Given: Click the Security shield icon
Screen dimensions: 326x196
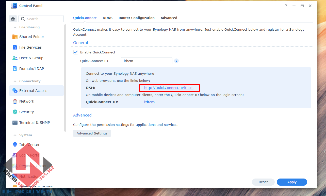Looking at the screenshot, I should coord(15,112).
